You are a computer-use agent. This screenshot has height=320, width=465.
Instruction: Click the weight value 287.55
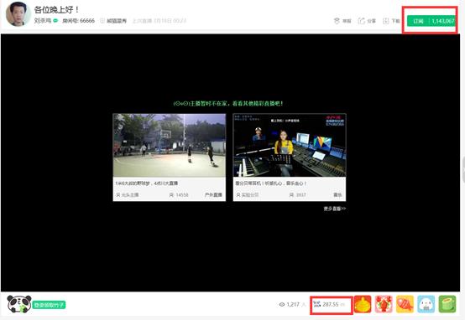point(331,304)
